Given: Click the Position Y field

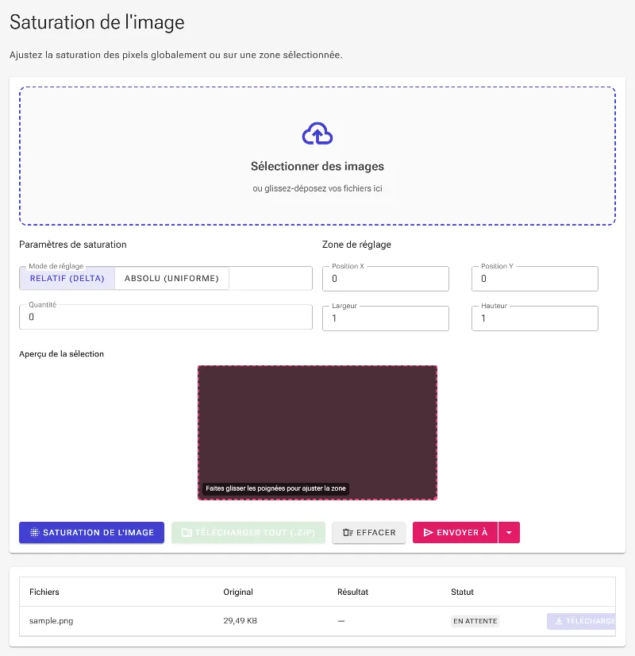Looking at the screenshot, I should 535,279.
